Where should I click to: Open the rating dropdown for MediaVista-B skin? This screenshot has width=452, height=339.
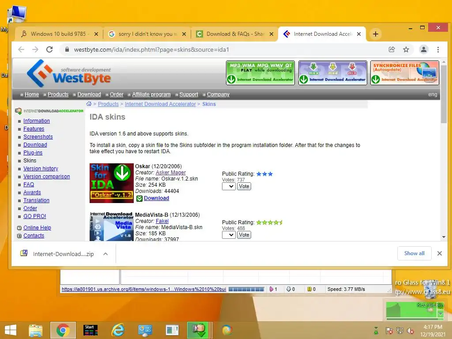pos(229,235)
